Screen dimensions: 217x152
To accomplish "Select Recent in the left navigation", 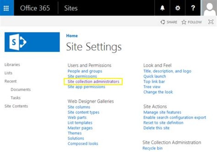I will pyautogui.click(x=11, y=81).
